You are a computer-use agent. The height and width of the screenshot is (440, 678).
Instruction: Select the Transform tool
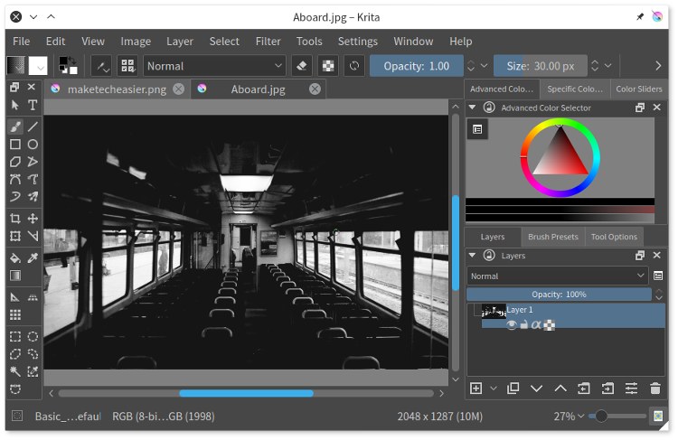click(x=15, y=236)
